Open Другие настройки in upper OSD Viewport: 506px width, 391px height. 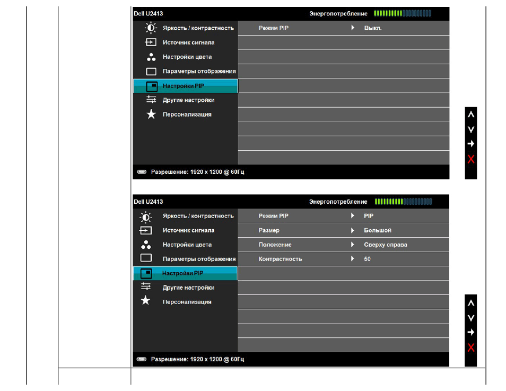pos(188,100)
